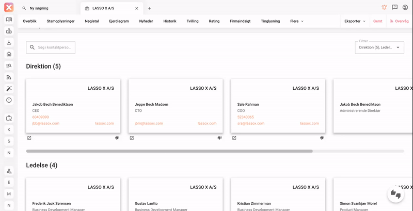Click the magic wand sidebar icon

coord(9,89)
